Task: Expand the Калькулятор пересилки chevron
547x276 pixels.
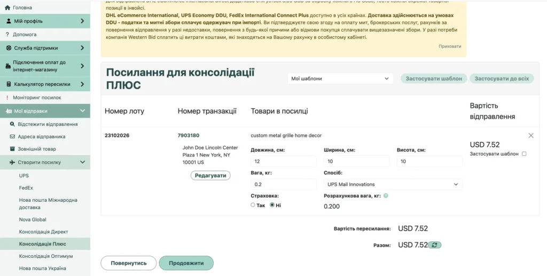Action: [x=82, y=84]
